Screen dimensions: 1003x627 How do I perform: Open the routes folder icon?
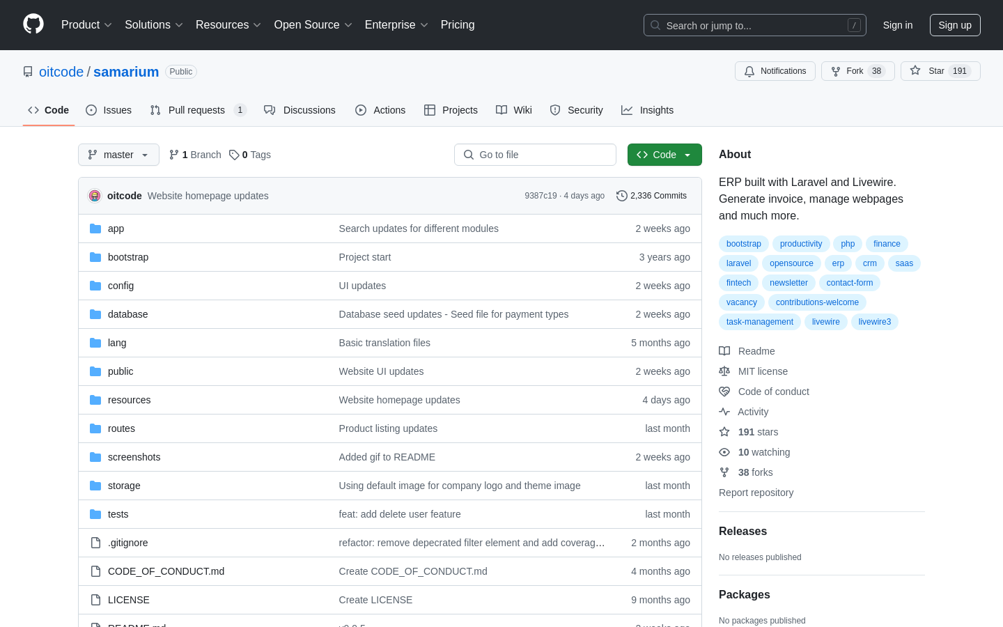[x=95, y=428]
